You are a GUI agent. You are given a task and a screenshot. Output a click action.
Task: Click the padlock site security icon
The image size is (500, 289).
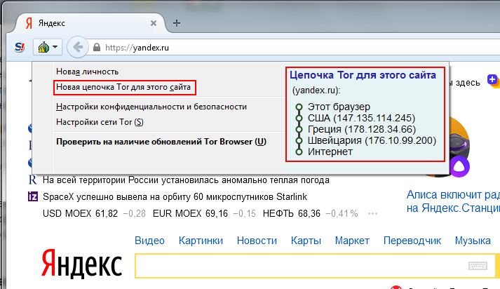97,48
